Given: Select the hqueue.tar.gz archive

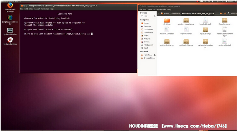Looking at the screenshot, I should tap(205, 31).
